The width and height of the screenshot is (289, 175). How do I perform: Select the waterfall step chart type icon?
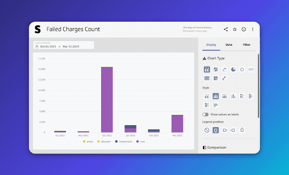[224, 78]
